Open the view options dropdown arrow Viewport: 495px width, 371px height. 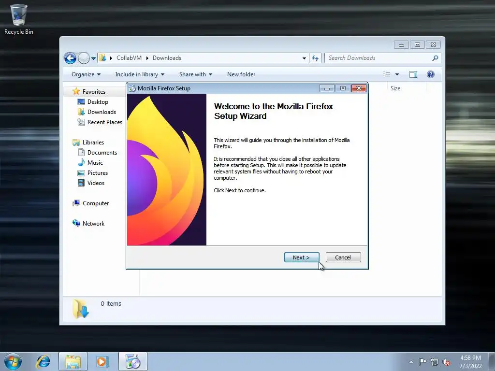(397, 74)
